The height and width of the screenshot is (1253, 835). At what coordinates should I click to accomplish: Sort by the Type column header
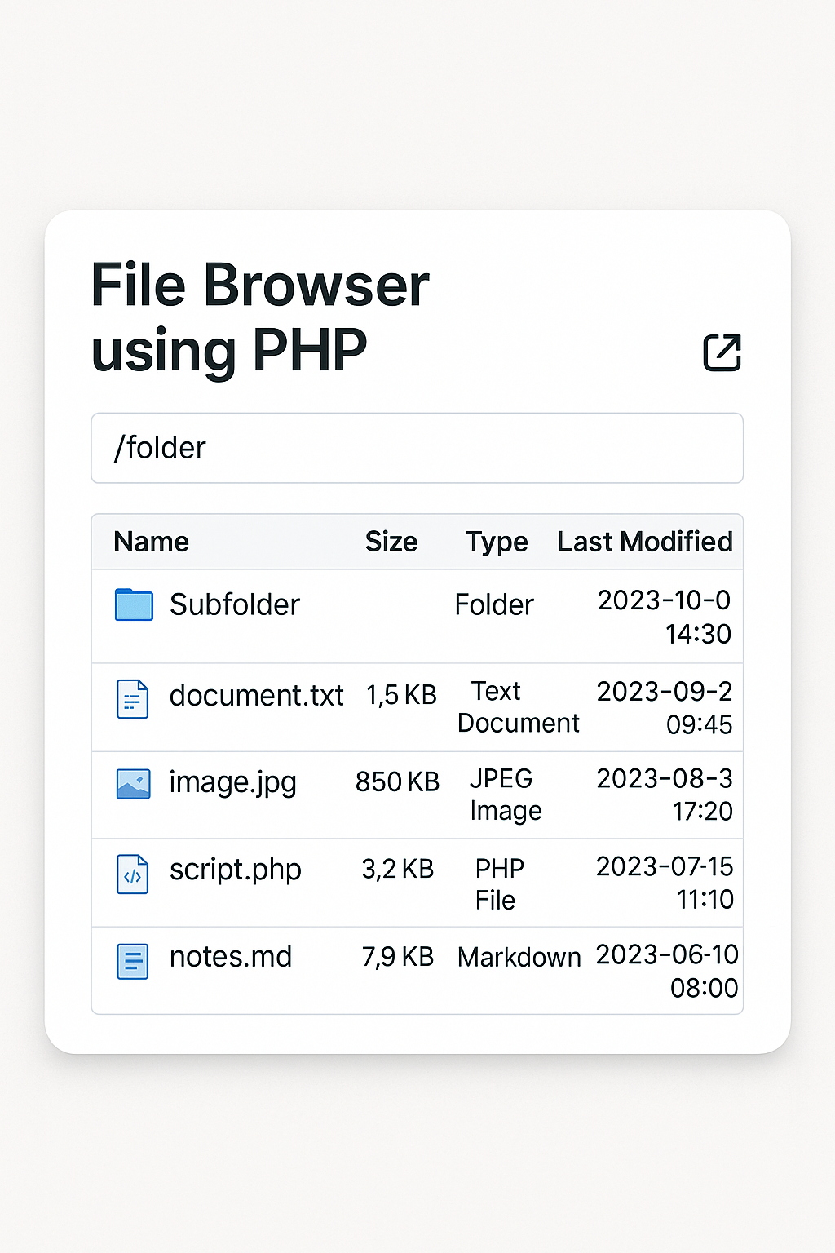click(496, 542)
